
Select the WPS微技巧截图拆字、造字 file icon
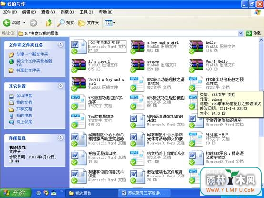tap(79, 103)
